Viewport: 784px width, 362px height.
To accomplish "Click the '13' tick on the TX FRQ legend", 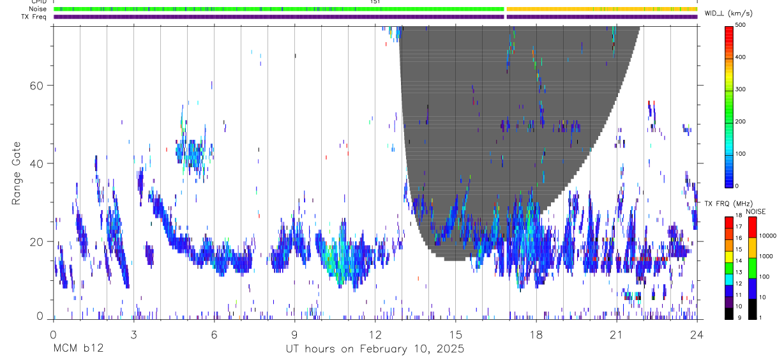I will tap(737, 272).
